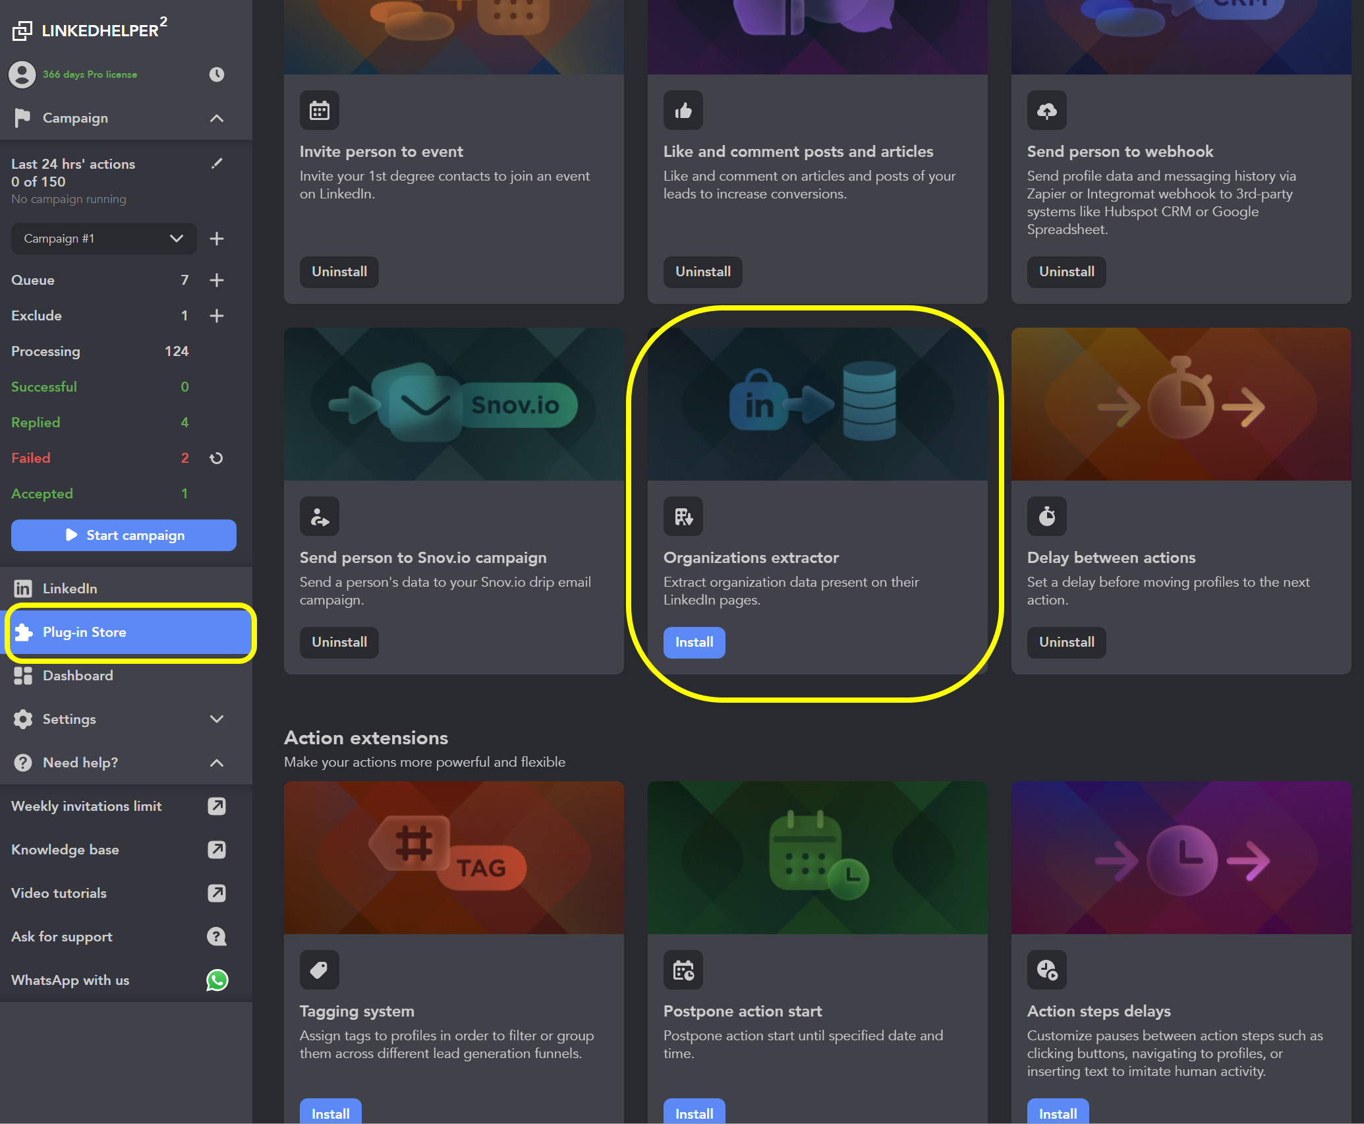Viewport: 1364px width, 1124px height.
Task: Open the Postpone action start banner image
Action: tap(818, 858)
